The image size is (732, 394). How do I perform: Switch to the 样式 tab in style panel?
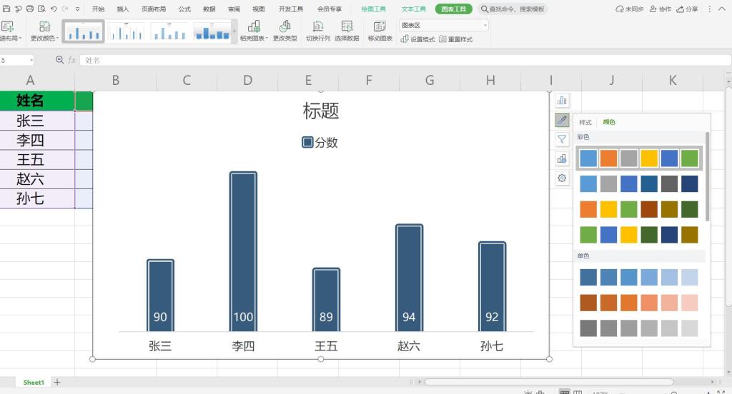(585, 122)
